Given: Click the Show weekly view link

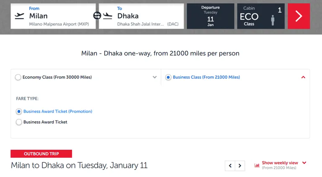Looking at the screenshot, I should (x=280, y=163).
